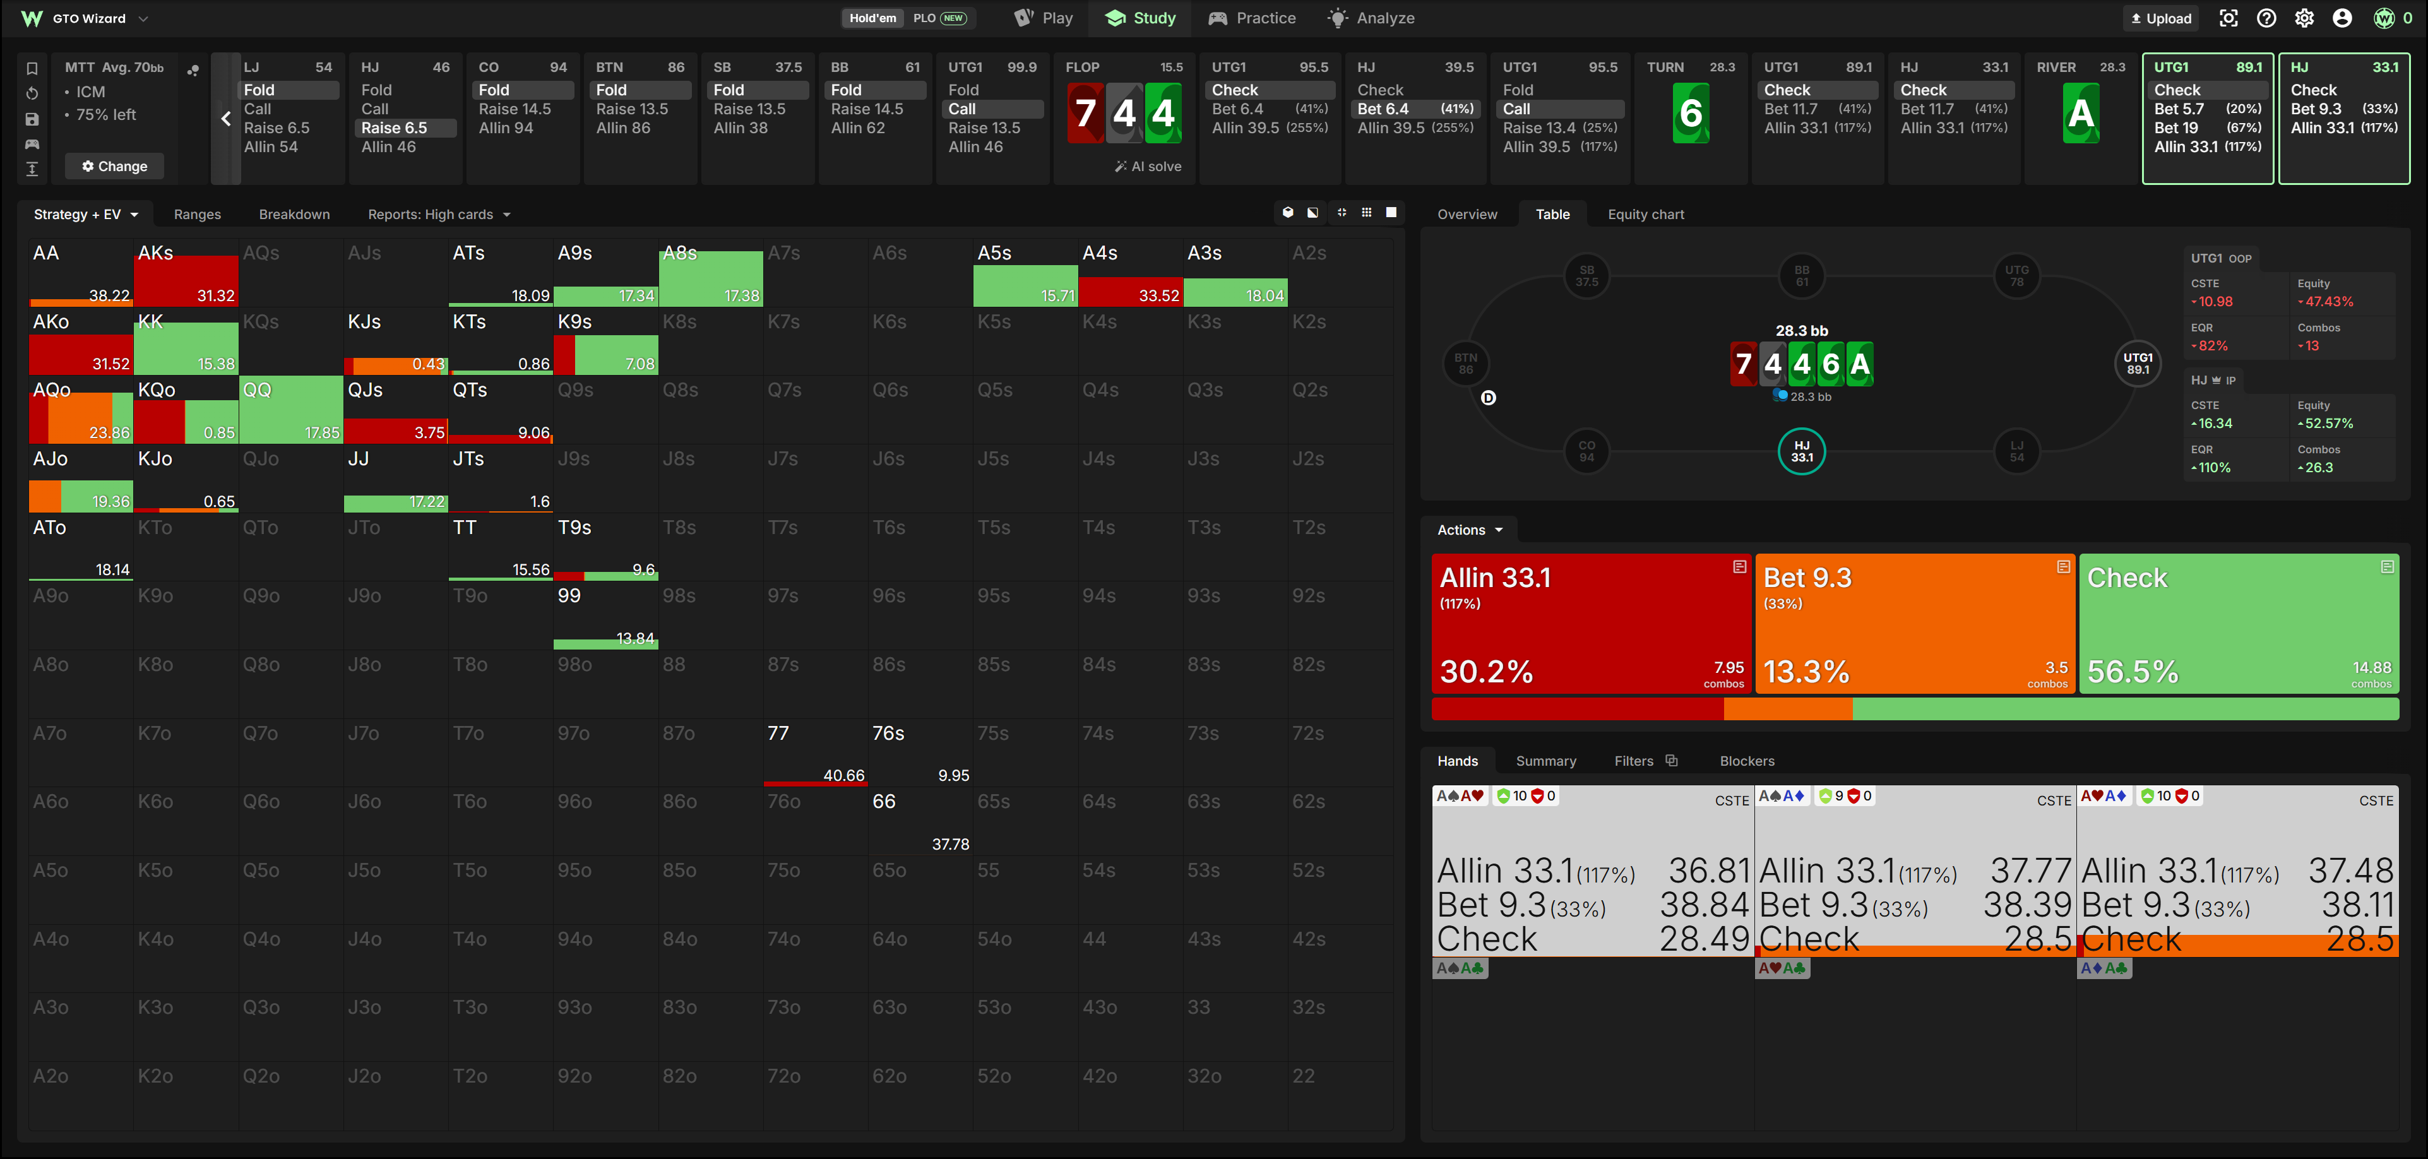Image resolution: width=2428 pixels, height=1159 pixels.
Task: Open settings with the gear icon
Action: pos(2304,18)
